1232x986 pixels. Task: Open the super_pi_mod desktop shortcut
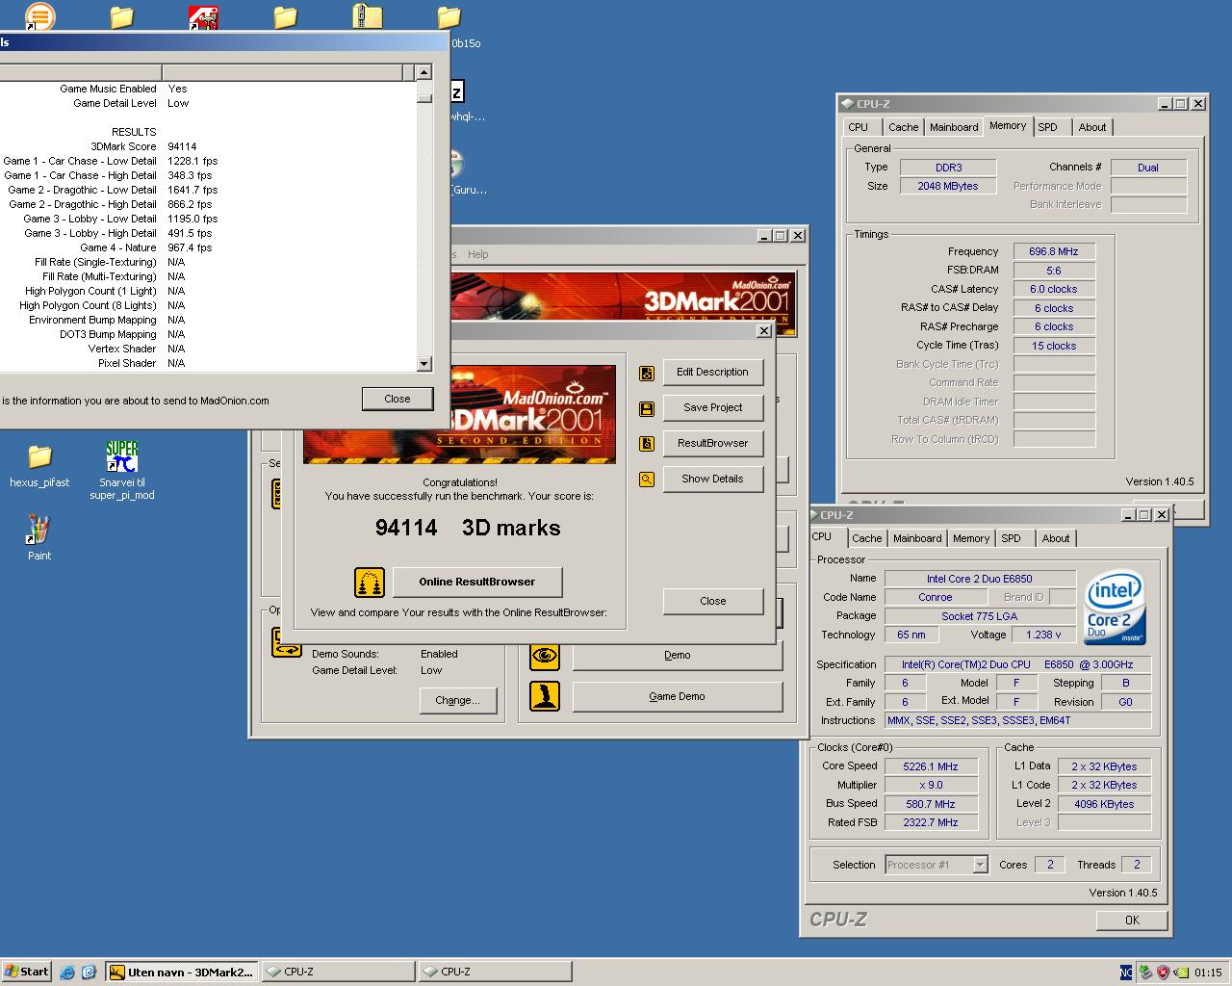pos(122,470)
